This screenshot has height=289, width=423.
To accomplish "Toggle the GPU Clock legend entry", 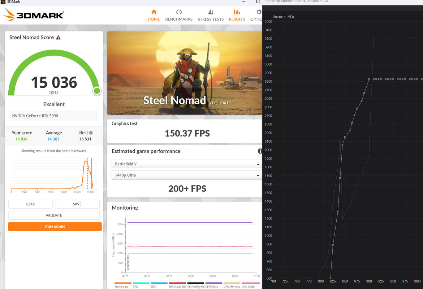I will [251, 285].
